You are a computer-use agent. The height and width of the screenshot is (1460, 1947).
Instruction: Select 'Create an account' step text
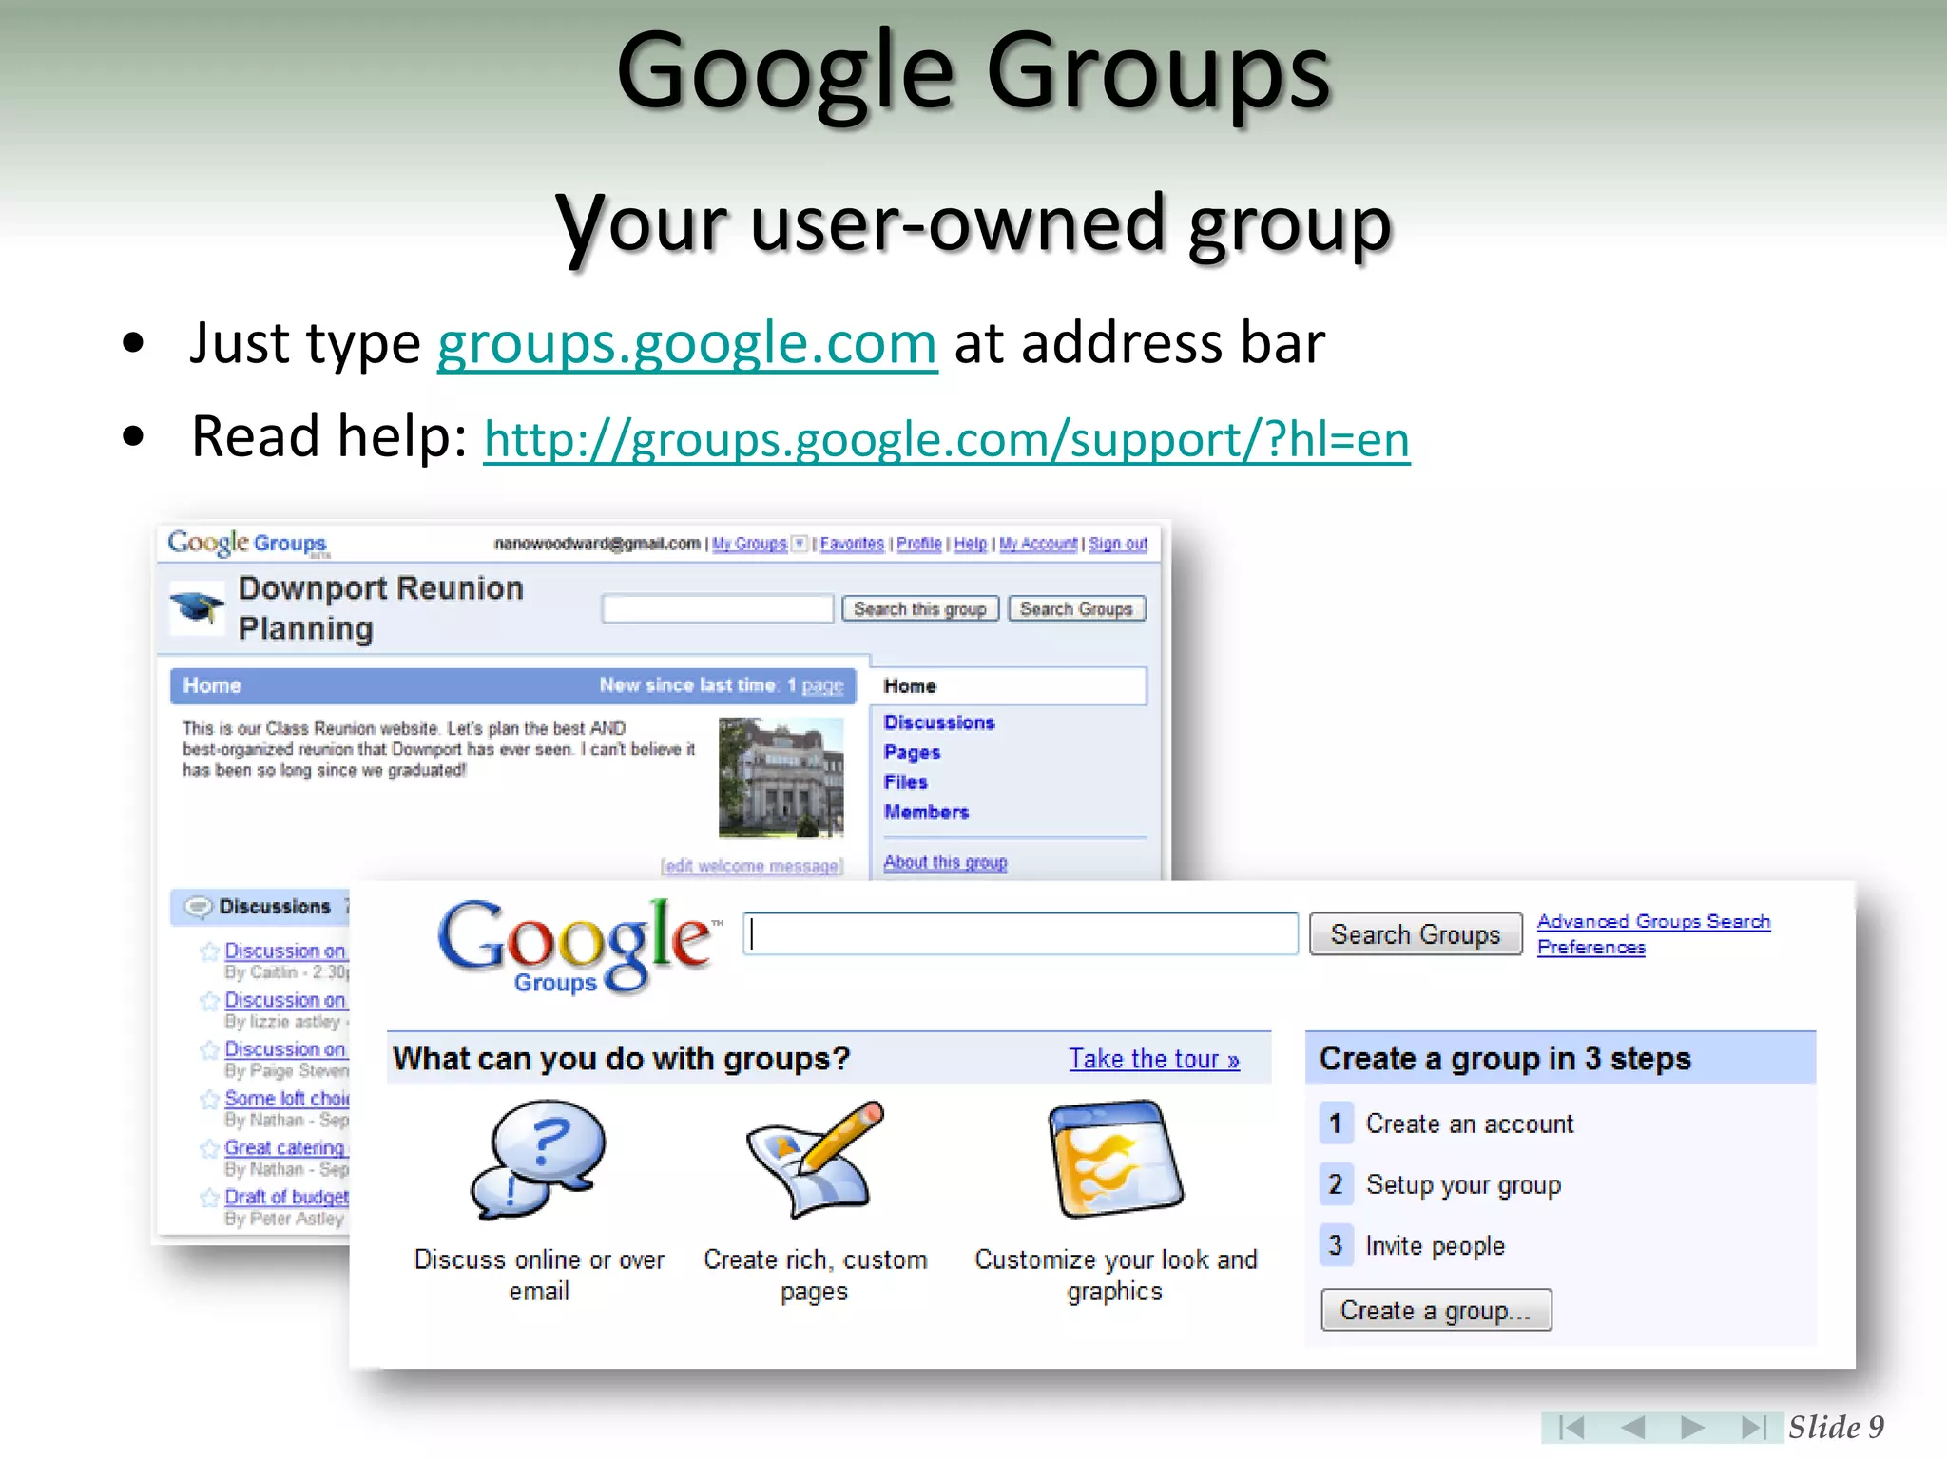pyautogui.click(x=1470, y=1124)
